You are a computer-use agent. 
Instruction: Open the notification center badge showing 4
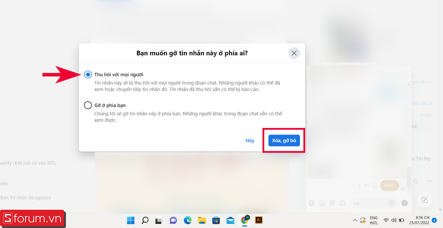click(x=434, y=220)
